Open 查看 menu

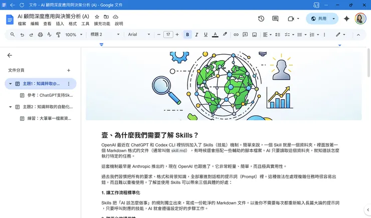[47, 24]
